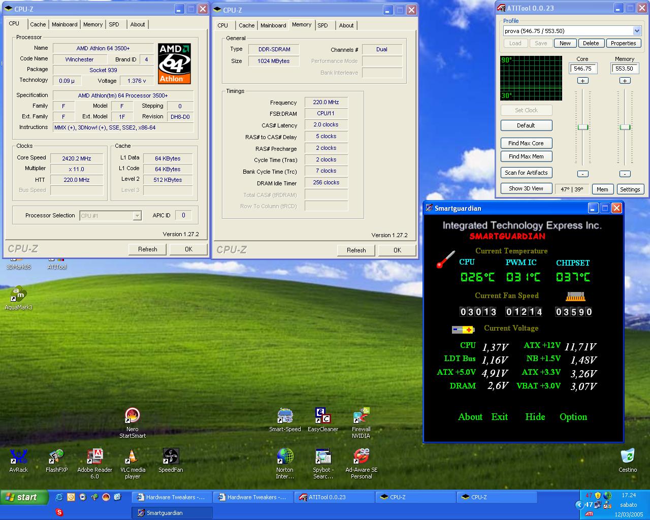
Task: Click Option in Smartguardian
Action: [x=573, y=417]
